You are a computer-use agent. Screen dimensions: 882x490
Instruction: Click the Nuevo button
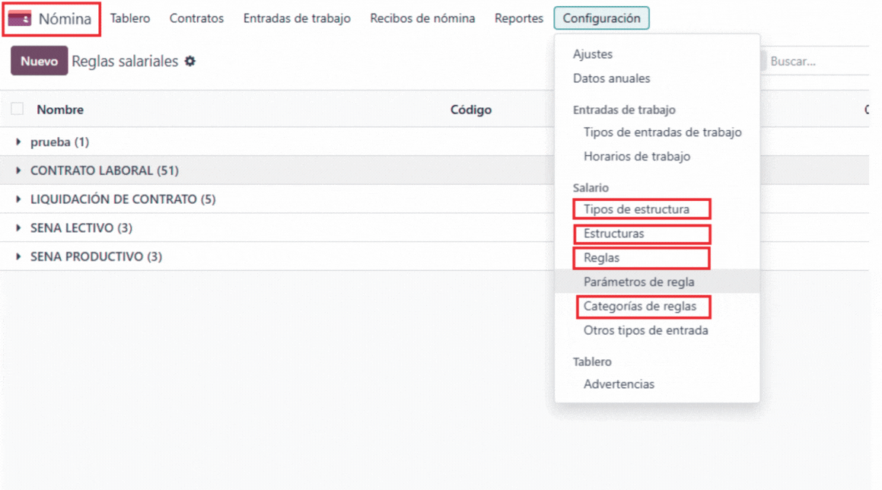(38, 61)
